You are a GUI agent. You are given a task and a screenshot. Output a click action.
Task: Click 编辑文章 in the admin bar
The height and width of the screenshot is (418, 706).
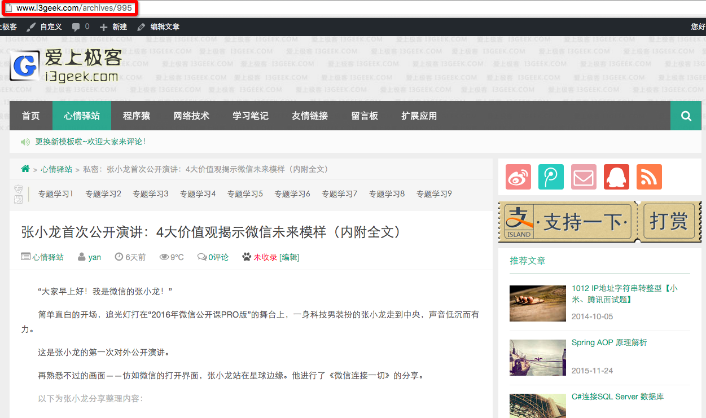point(165,27)
